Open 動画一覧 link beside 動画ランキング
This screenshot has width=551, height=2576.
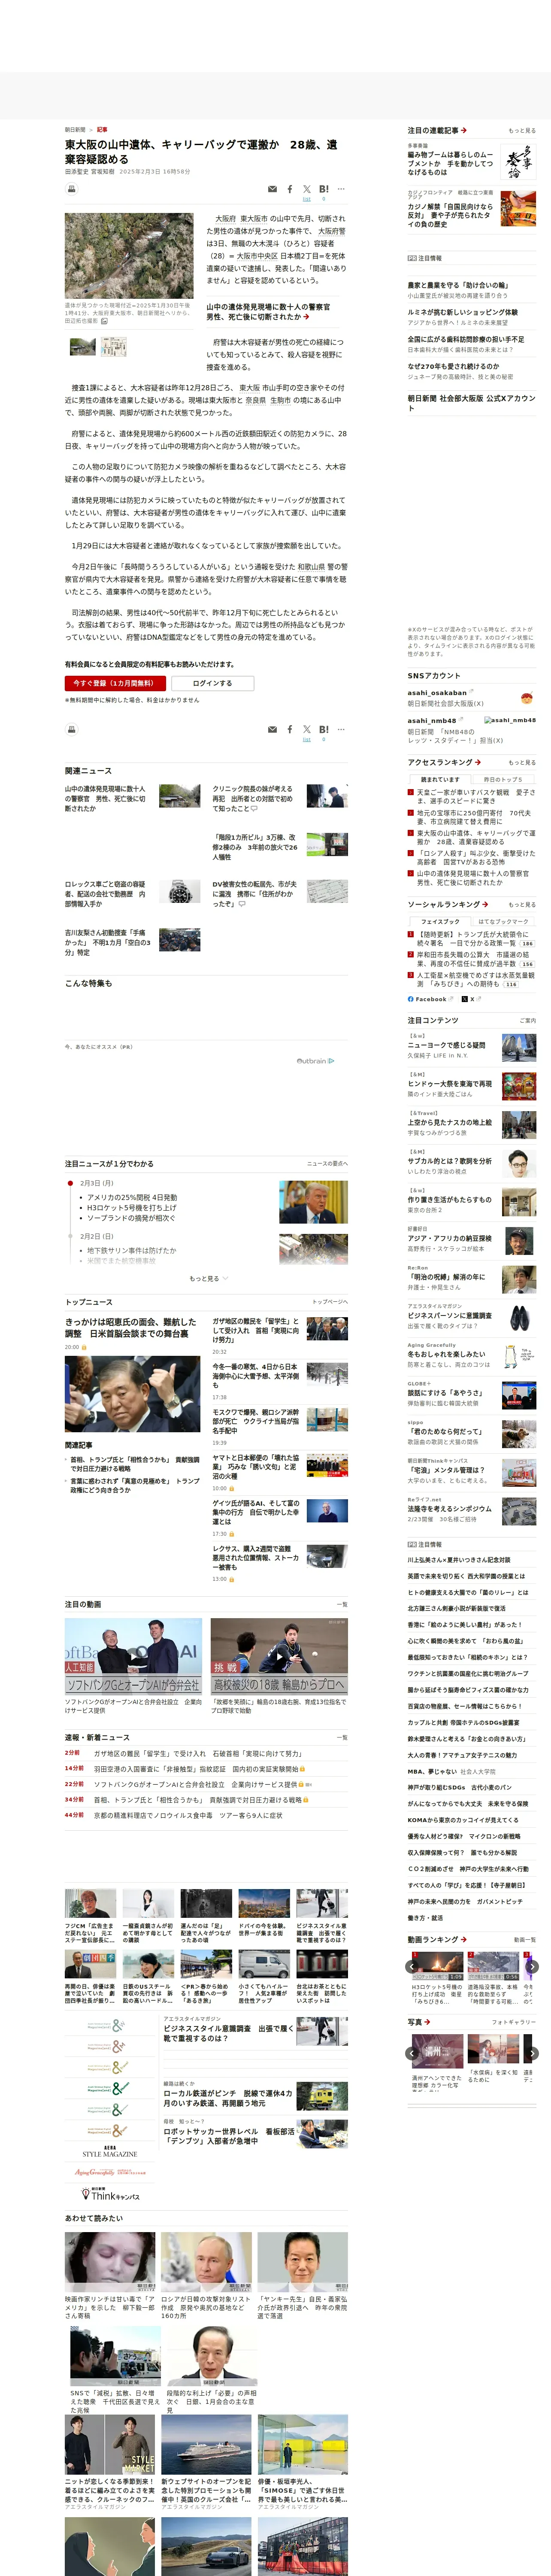pos(524,1940)
